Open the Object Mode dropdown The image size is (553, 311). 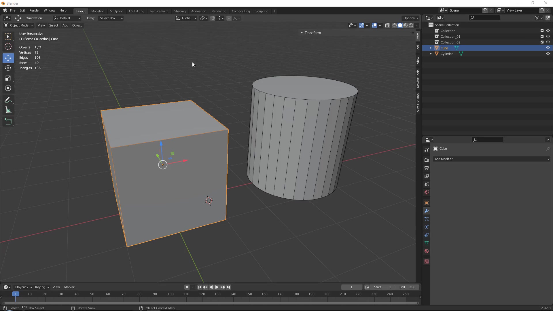click(19, 25)
